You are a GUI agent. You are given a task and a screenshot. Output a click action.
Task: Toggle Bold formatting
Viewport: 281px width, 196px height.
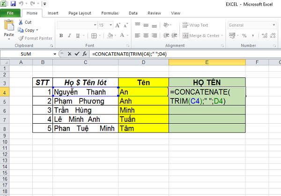coord(61,35)
